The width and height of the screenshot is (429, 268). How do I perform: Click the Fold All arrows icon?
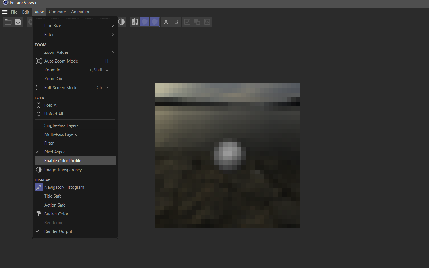coord(39,105)
